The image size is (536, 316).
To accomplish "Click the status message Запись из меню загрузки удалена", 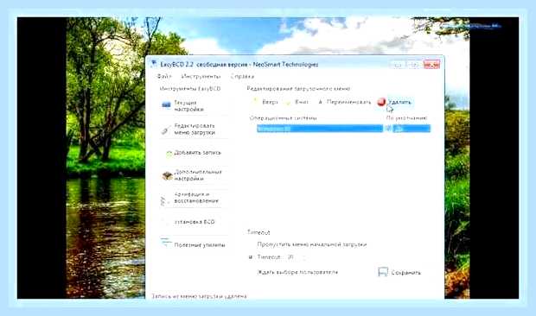I will coord(200,296).
